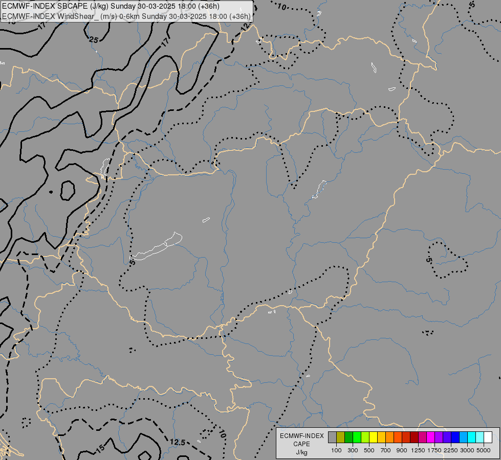Click the legend value 300
This screenshot has width=501, height=460.
353,450
